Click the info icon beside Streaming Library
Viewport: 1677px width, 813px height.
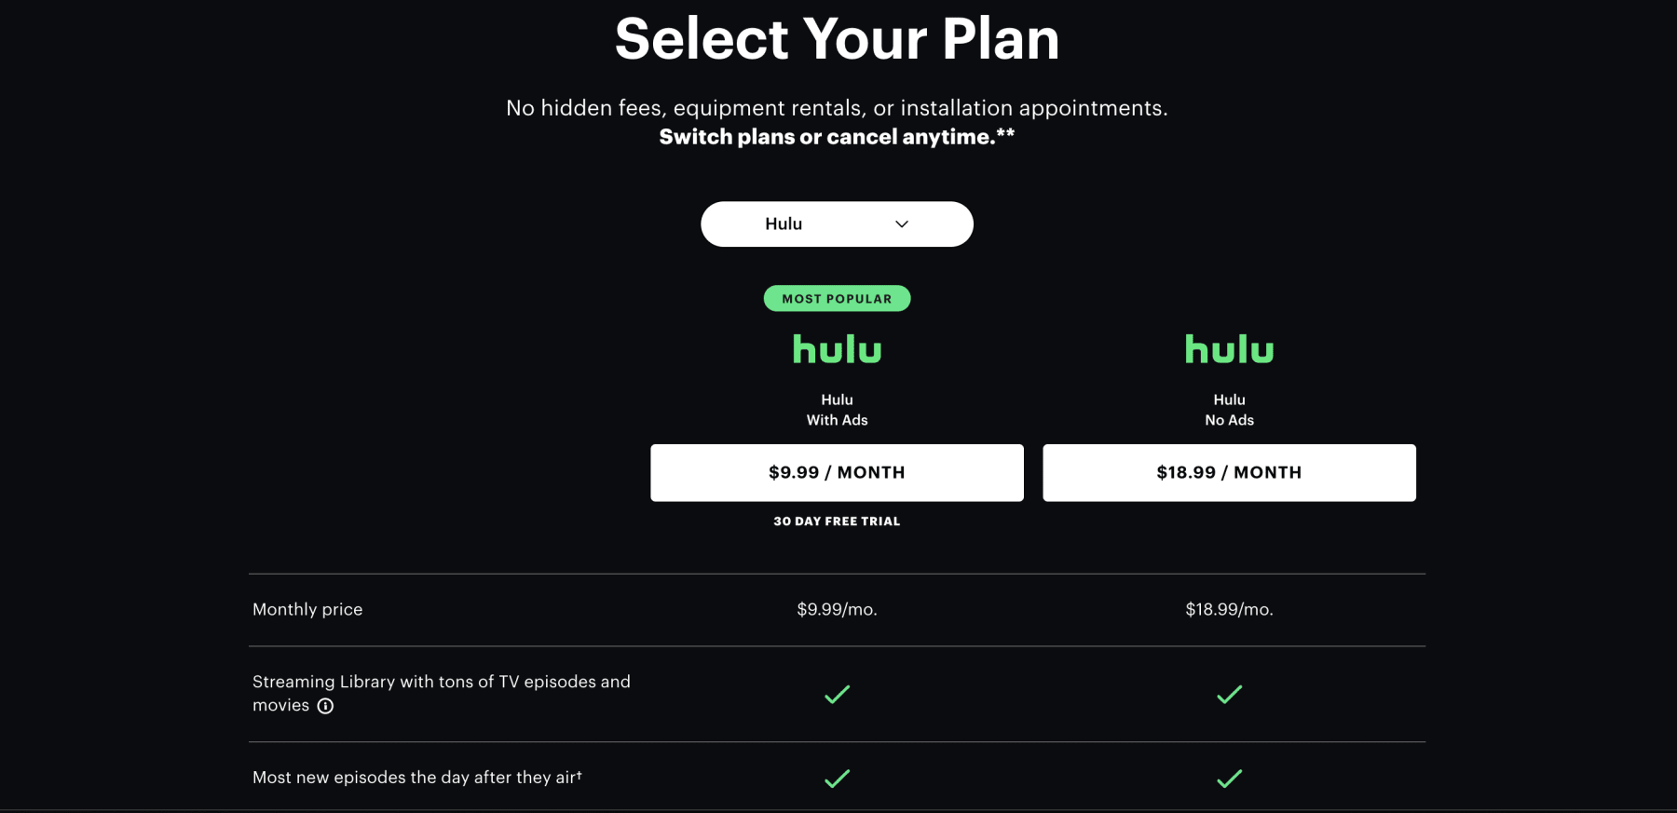[325, 706]
